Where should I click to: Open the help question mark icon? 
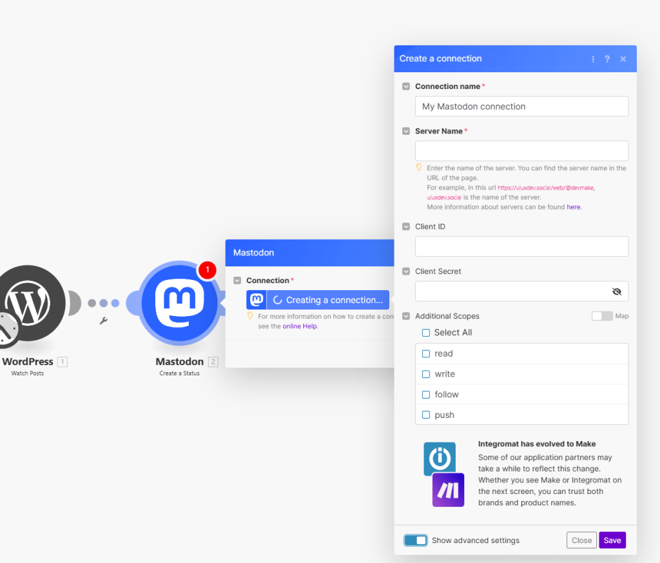tap(607, 59)
